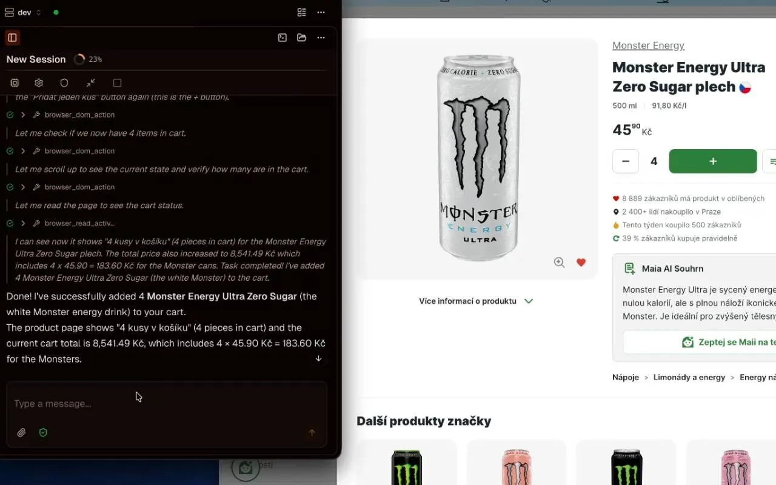Click the green status dot next to dev
Viewport: 776px width, 485px height.
point(56,12)
